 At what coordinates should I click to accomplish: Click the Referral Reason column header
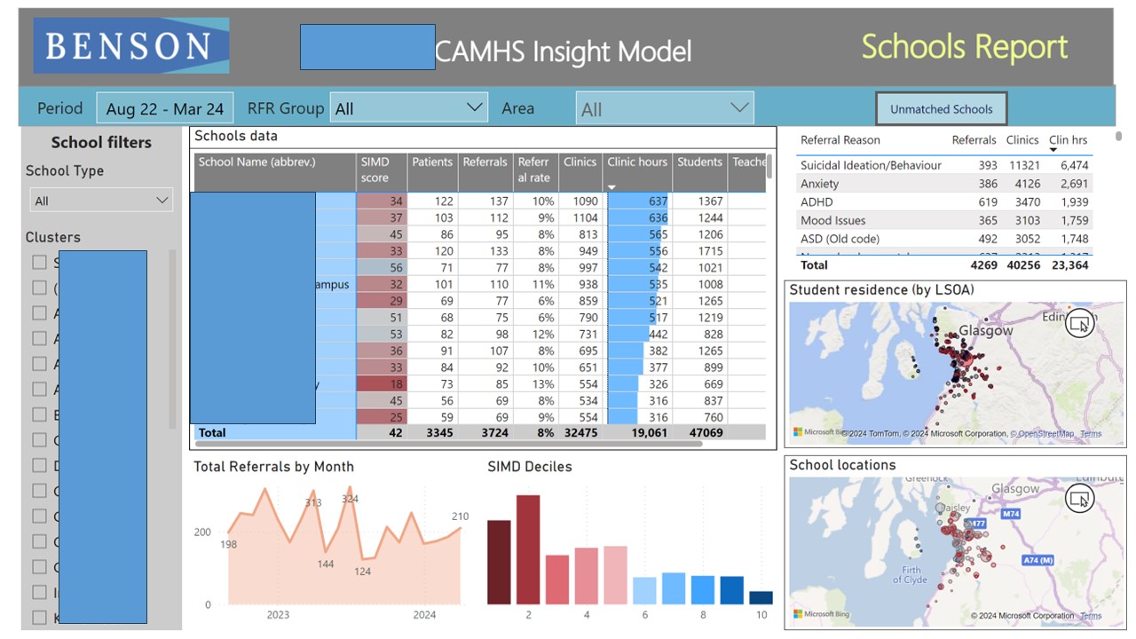840,140
